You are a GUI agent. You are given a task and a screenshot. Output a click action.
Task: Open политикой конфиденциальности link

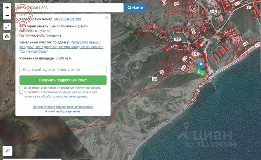coord(66,92)
